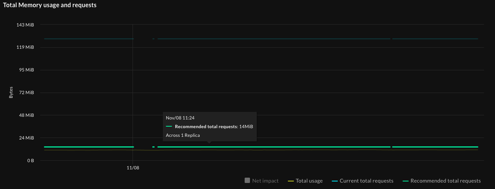Hide the Net impact series label
Image resolution: width=495 pixels, height=189 pixels.
tap(265, 181)
